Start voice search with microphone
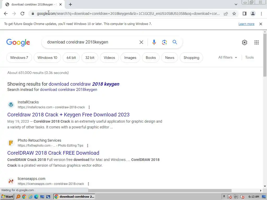The image size is (267, 200). pyautogui.click(x=154, y=42)
